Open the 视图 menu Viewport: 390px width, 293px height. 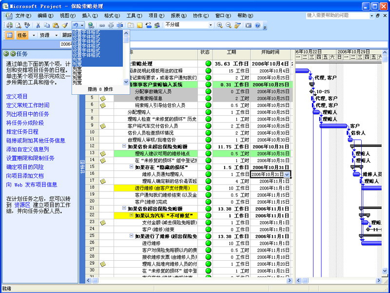[x=67, y=16]
